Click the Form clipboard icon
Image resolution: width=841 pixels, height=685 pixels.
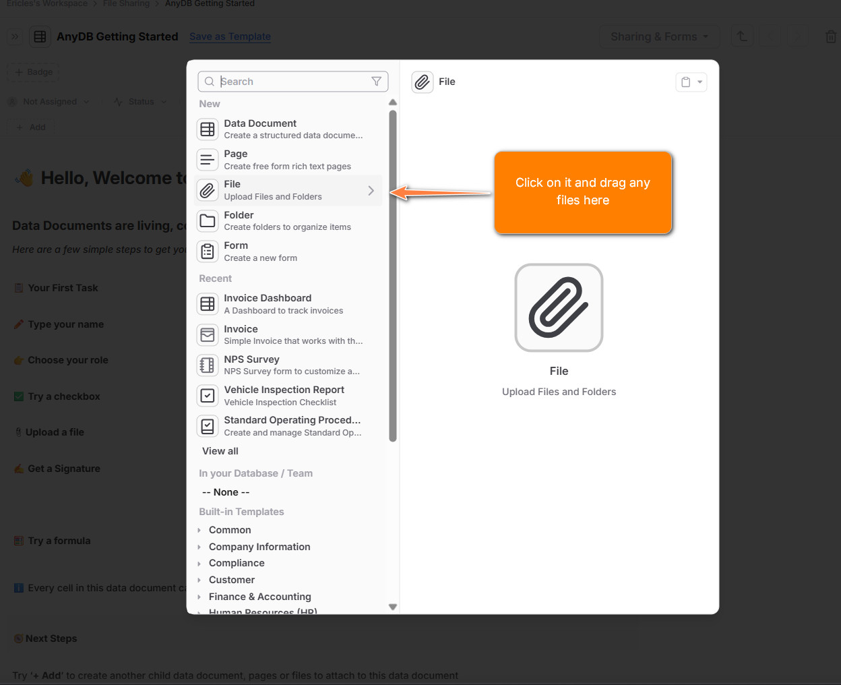pos(208,251)
